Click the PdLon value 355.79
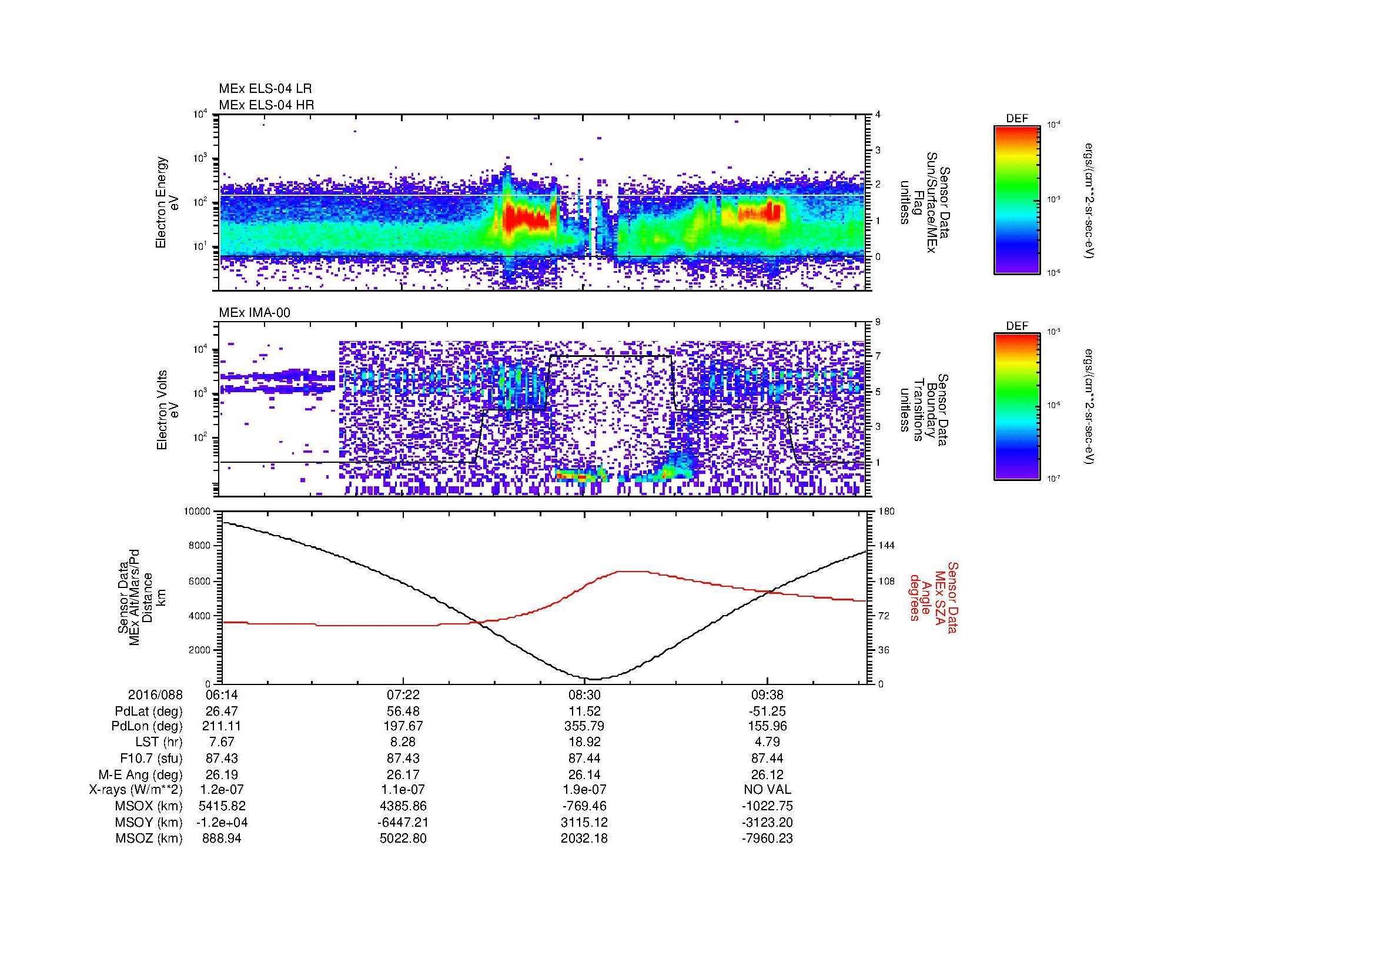This screenshot has width=1375, height=972. [x=584, y=726]
